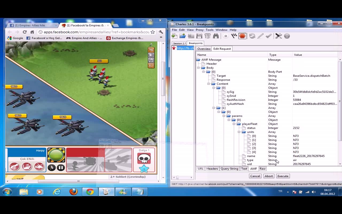Click the skull icon under Dalga 1

(144, 158)
